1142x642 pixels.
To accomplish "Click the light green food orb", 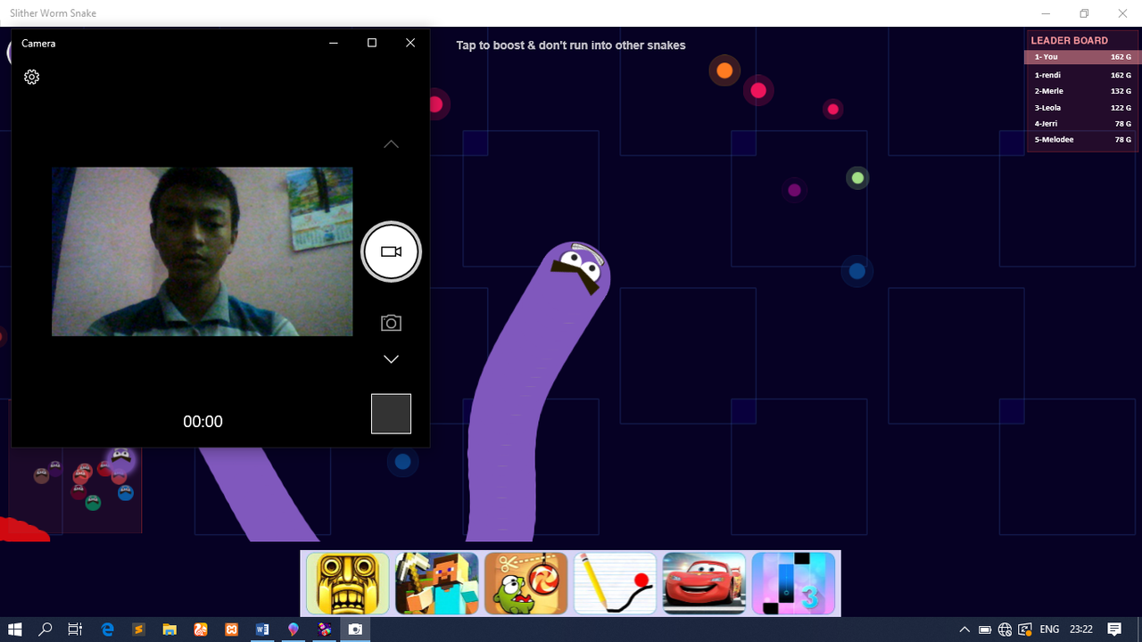I will (x=857, y=178).
